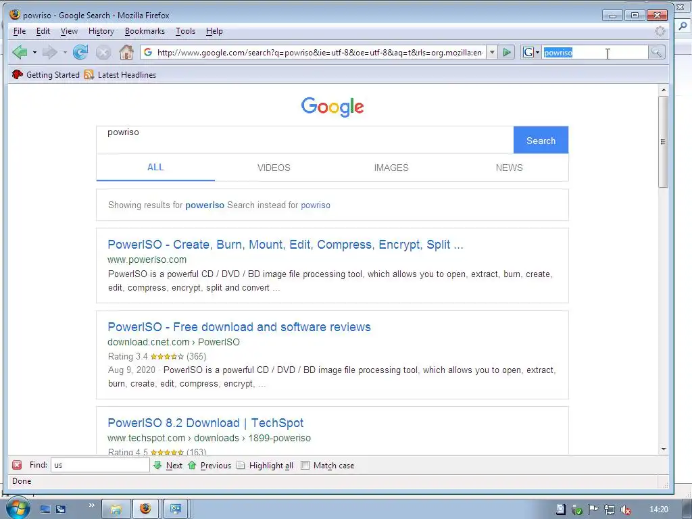Click the Google page search field
This screenshot has width=692, height=519.
(x=305, y=140)
